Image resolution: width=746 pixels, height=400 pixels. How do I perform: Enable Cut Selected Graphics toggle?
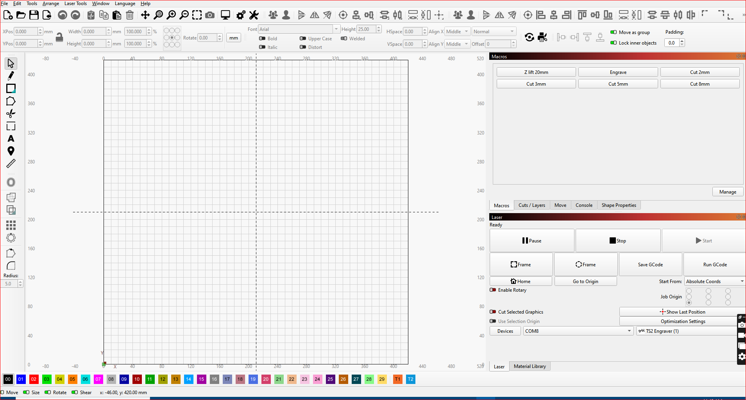(493, 312)
